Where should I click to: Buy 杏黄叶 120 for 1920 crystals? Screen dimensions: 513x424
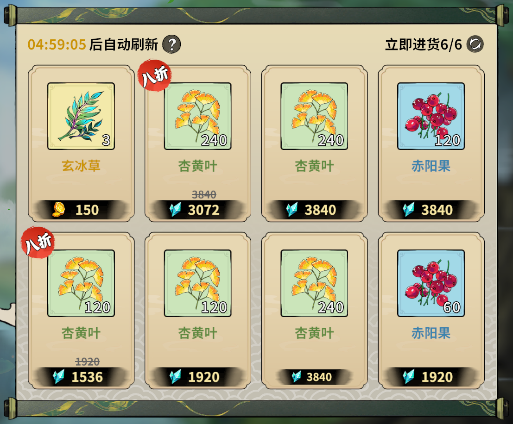197,377
